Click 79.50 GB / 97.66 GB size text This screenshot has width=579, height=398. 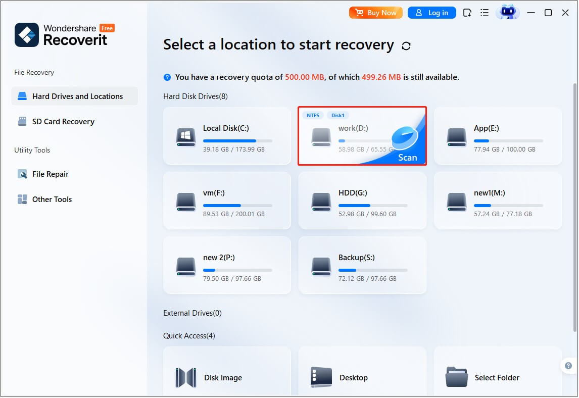coord(232,278)
